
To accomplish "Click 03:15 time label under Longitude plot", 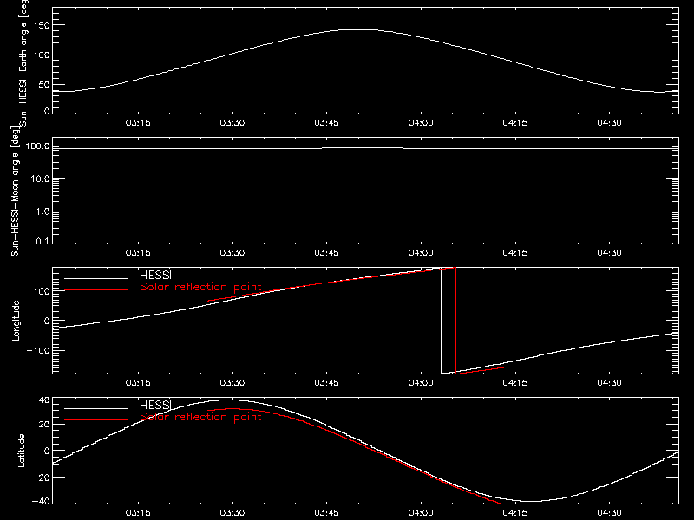I will (x=138, y=382).
